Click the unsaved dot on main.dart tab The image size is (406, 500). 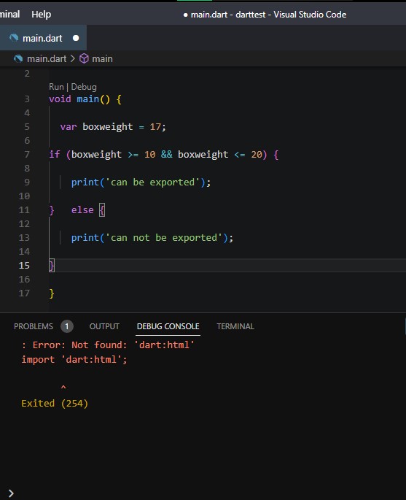tap(76, 38)
